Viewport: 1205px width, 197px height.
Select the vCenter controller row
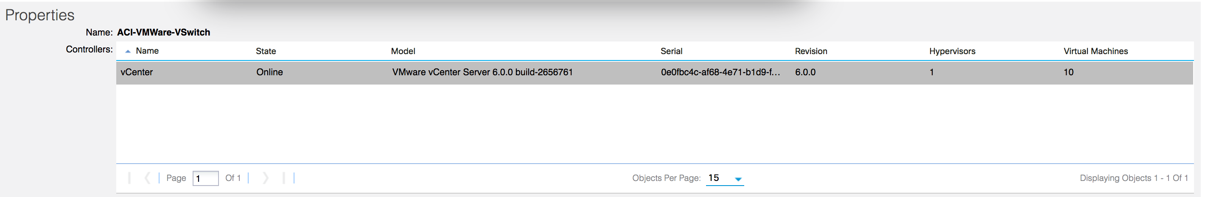[654, 72]
